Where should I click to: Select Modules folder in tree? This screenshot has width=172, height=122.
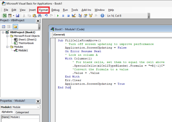pos(19,47)
